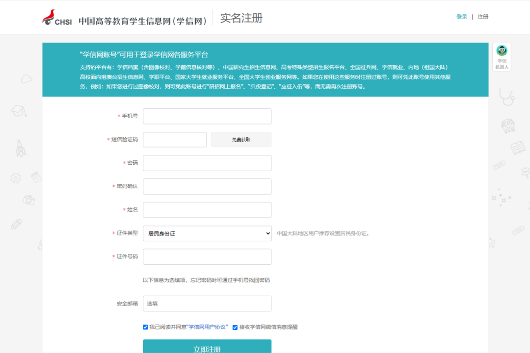Image resolution: width=530 pixels, height=353 pixels.
Task: Open the 证件类型 dropdown showing 居民身份证
Action: (x=207, y=233)
